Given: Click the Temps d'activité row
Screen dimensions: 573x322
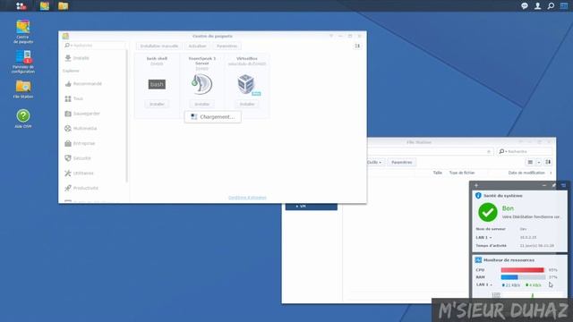Looking at the screenshot, I should [x=519, y=246].
